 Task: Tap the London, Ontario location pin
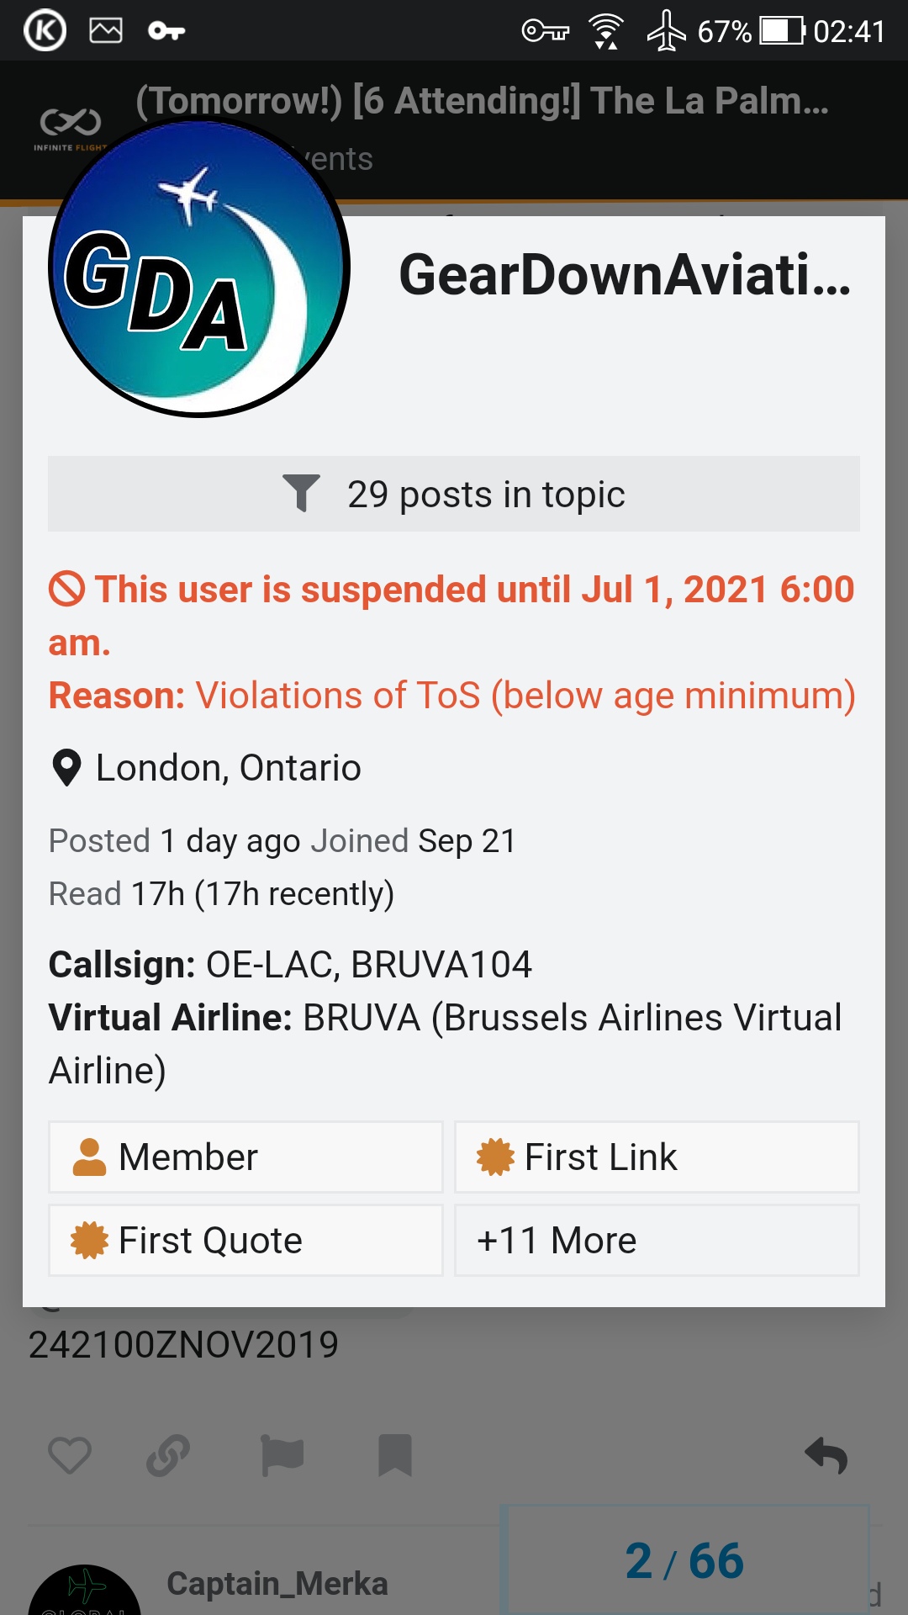tap(66, 768)
